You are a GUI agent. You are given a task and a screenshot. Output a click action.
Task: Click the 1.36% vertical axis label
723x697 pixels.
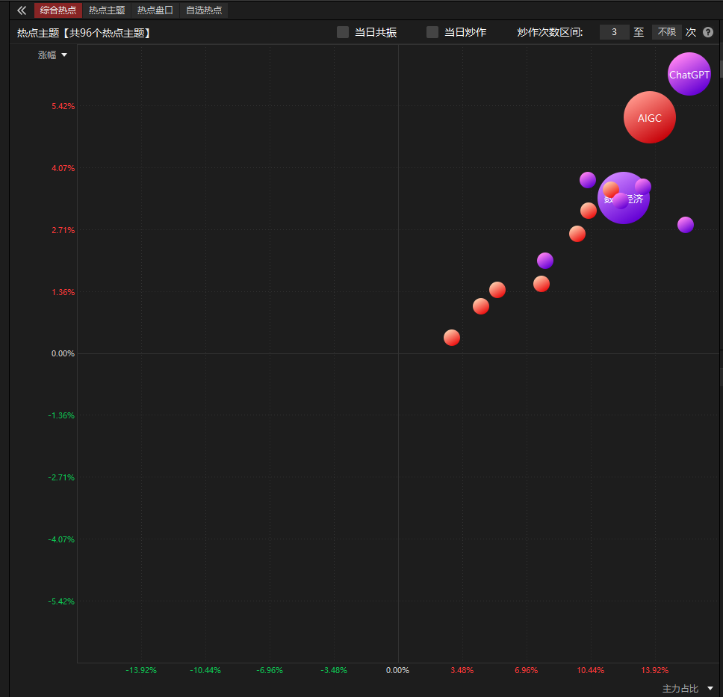pos(63,292)
